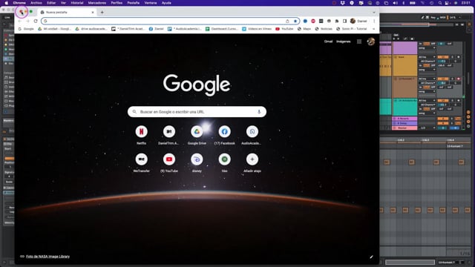Start voice search with the microphone
This screenshot has width=475, height=267.
259,112
